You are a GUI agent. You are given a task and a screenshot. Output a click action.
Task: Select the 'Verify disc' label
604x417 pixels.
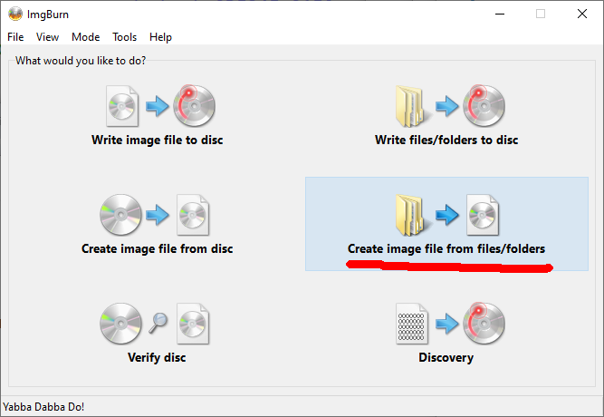point(158,357)
